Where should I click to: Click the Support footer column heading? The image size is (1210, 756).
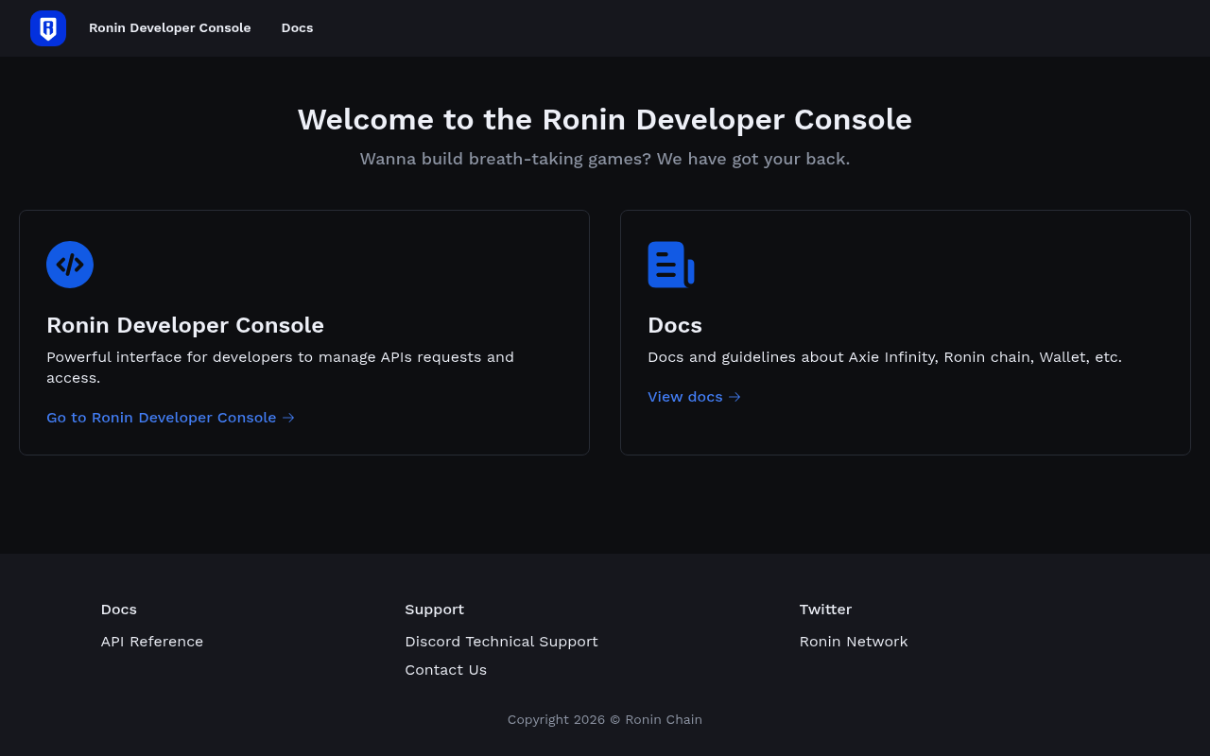point(435,610)
